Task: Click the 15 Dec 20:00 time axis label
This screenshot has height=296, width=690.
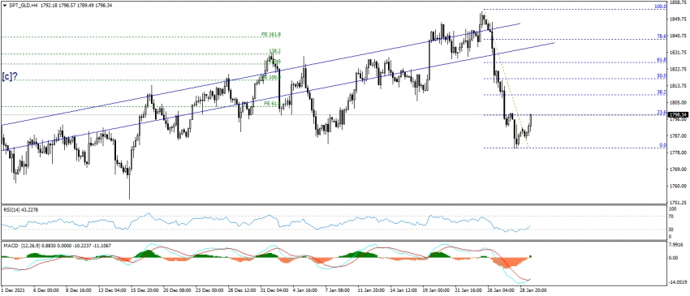Action: [145, 290]
